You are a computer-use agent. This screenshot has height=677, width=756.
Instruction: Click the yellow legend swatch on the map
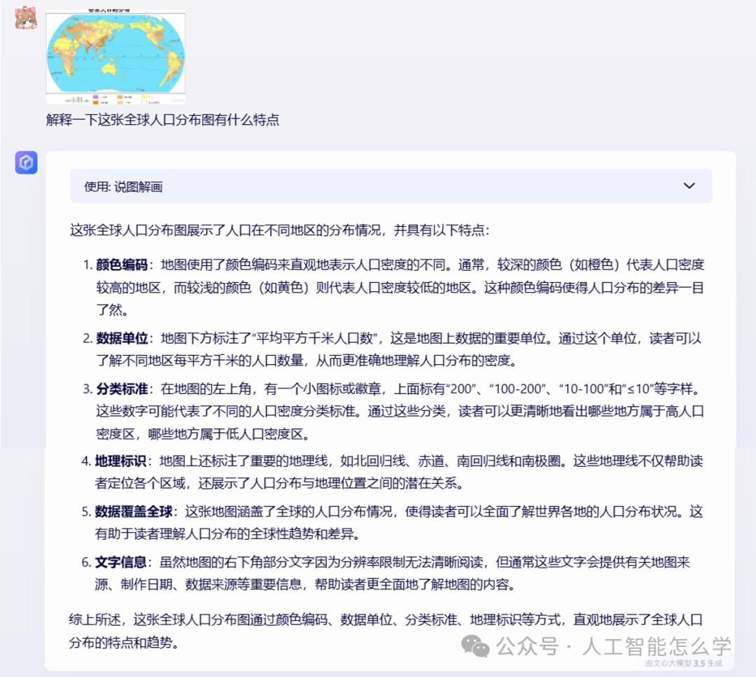(x=143, y=97)
